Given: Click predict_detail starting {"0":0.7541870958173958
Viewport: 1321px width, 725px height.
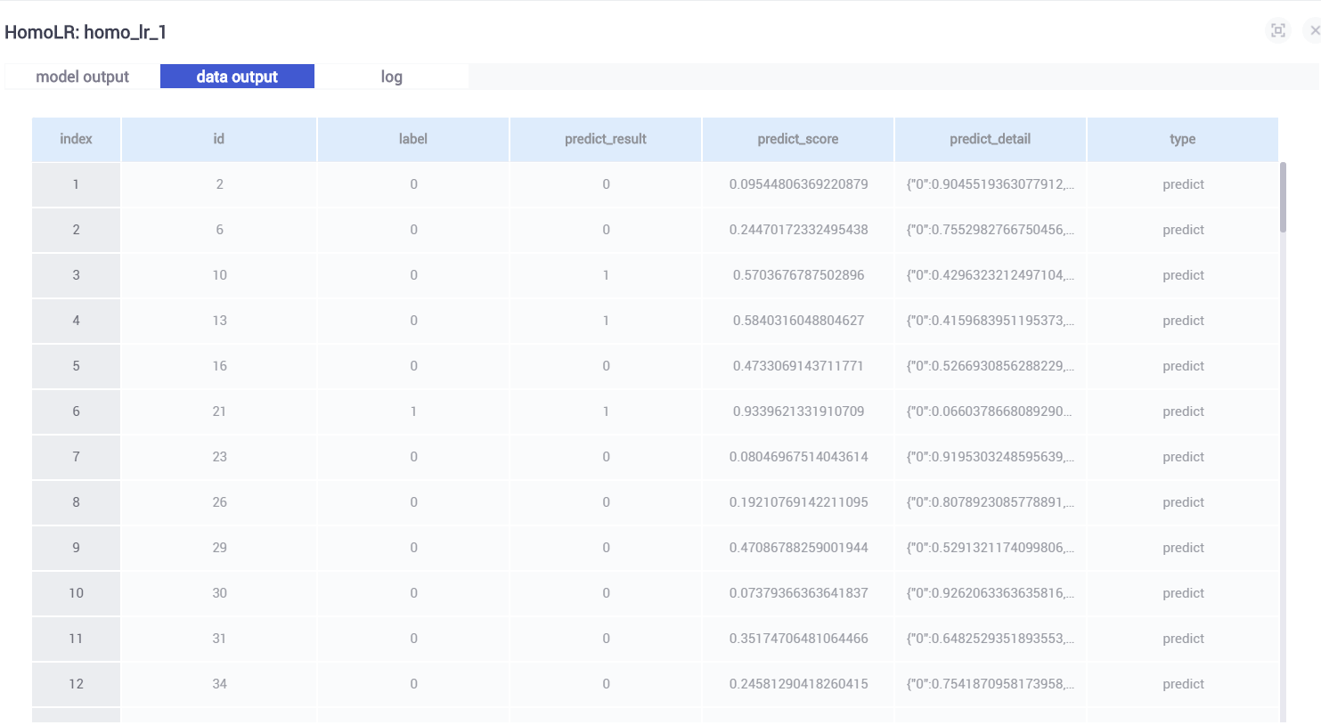Looking at the screenshot, I should (x=991, y=684).
